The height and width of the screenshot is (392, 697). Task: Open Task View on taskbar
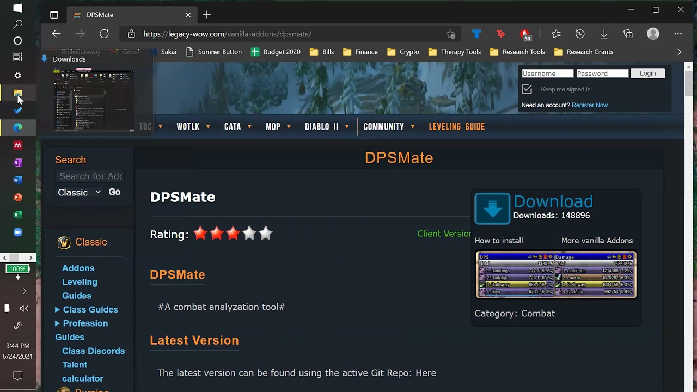coord(17,57)
